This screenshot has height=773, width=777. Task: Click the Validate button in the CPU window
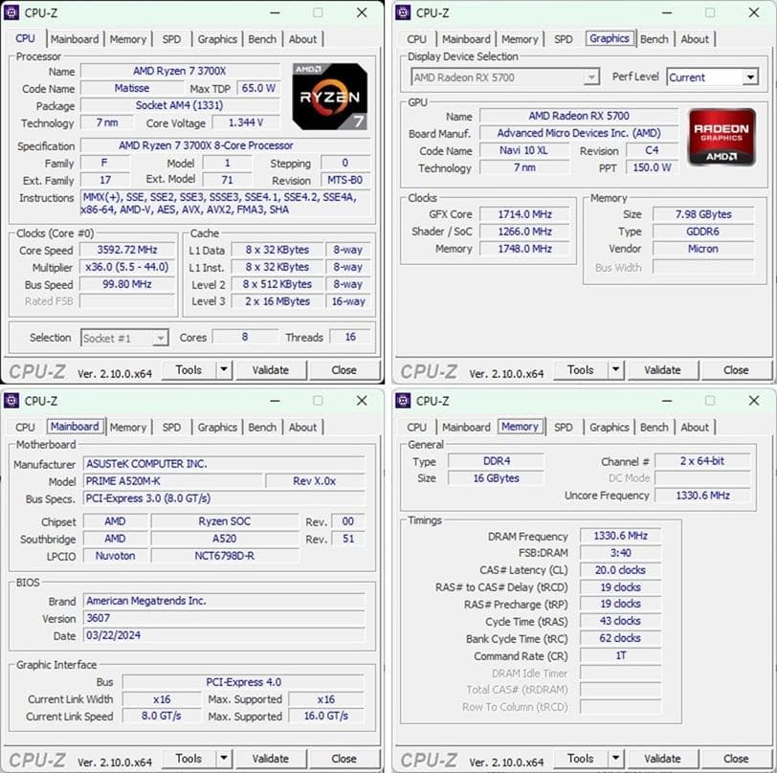pyautogui.click(x=272, y=369)
